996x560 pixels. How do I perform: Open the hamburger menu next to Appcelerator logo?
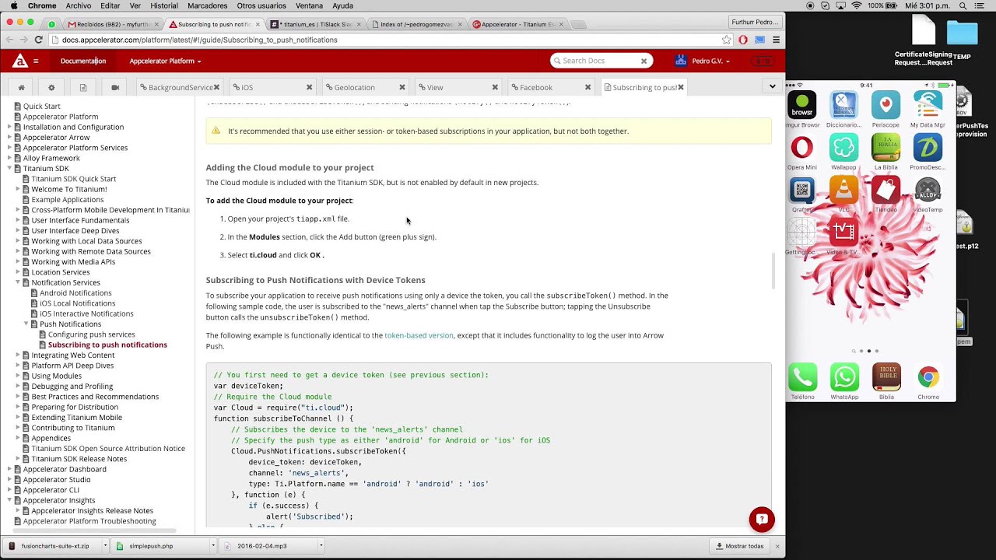[x=36, y=61]
